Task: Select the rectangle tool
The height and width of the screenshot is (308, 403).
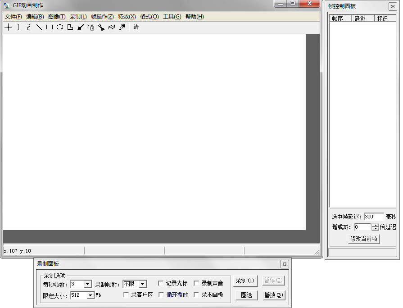Action: (49, 27)
